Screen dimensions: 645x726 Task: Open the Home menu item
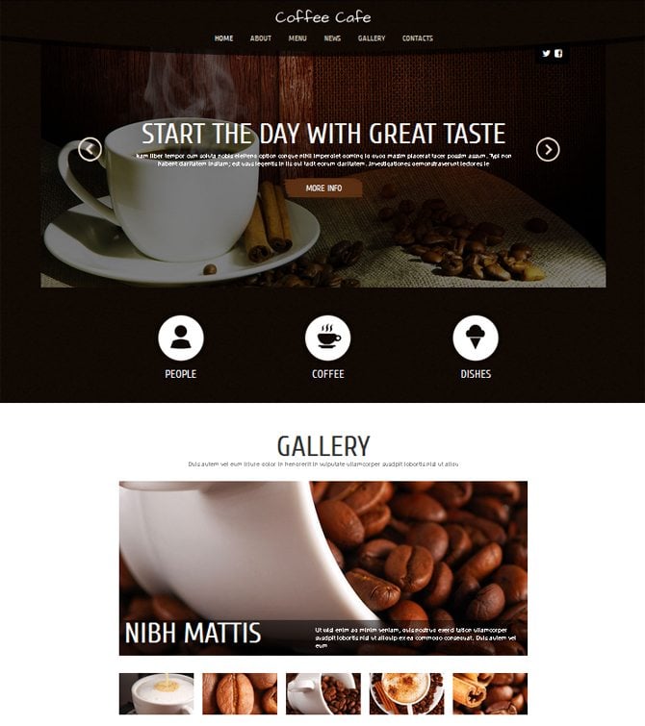point(223,38)
